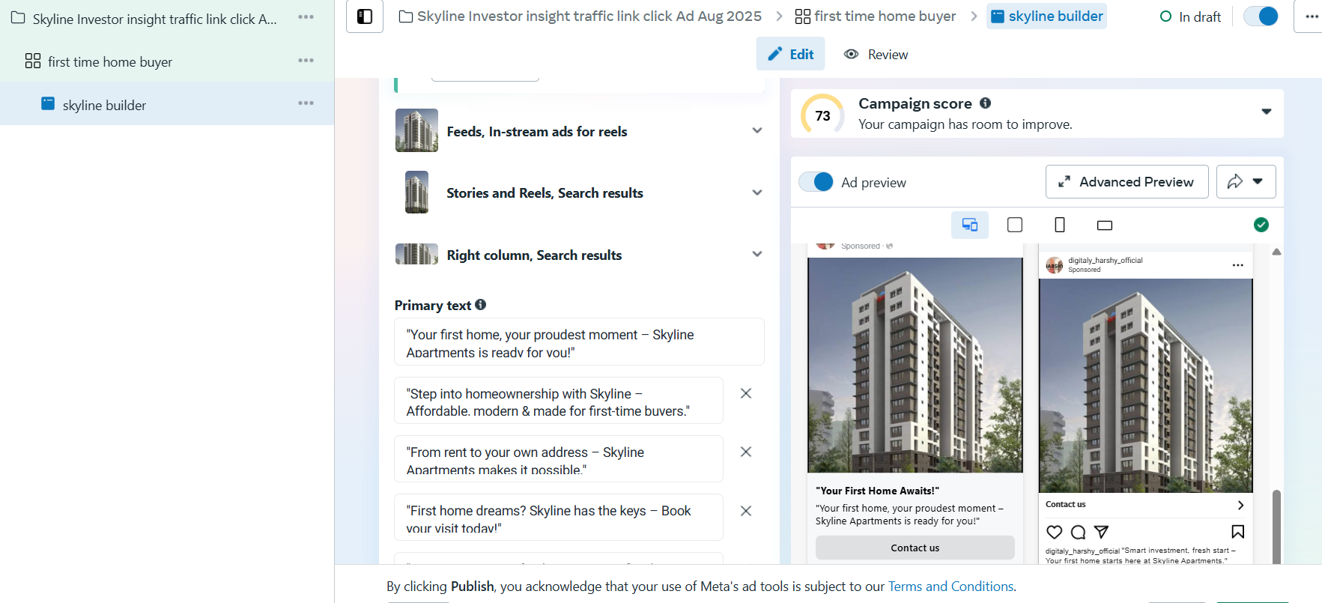Select the all-placements device preview icon
This screenshot has height=603, width=1322.
[x=969, y=225]
